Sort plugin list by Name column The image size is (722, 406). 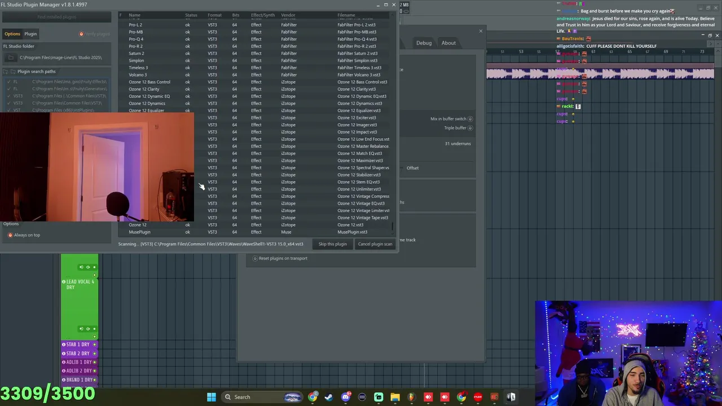[134, 15]
